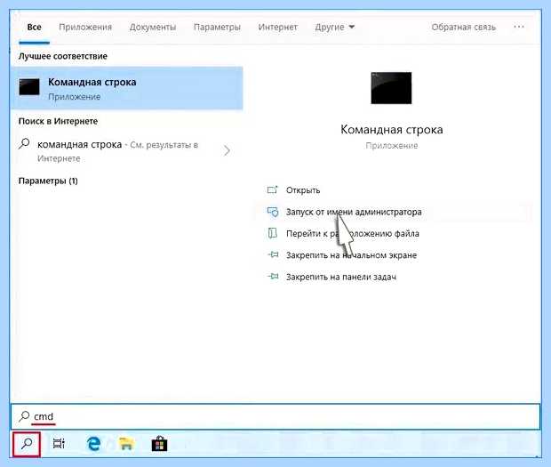Click the Командная строка title in preview pane
This screenshot has width=551, height=467.
coord(391,129)
